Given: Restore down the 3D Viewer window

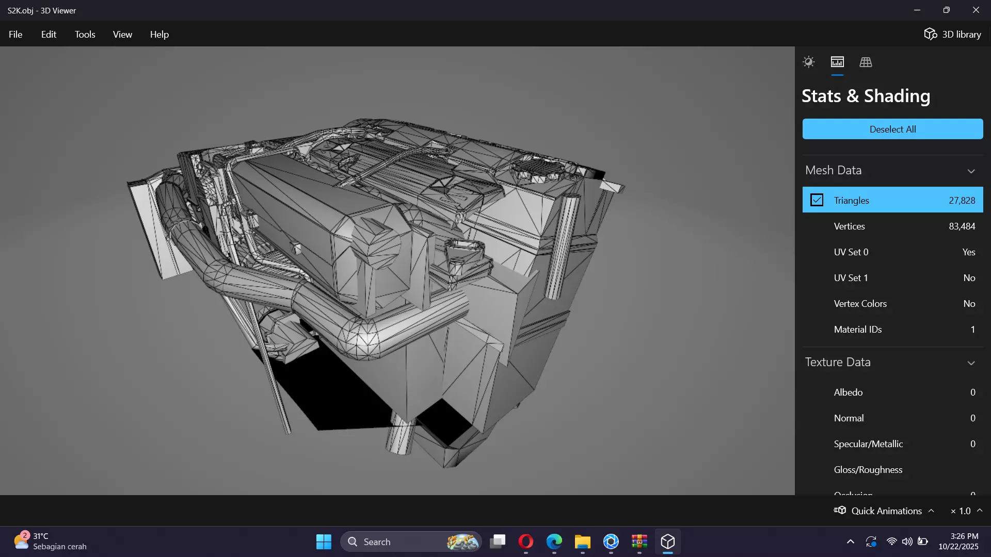Looking at the screenshot, I should 947,10.
